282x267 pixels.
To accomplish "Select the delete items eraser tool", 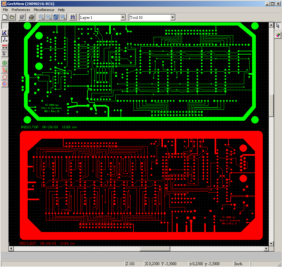I will pyautogui.click(x=278, y=35).
